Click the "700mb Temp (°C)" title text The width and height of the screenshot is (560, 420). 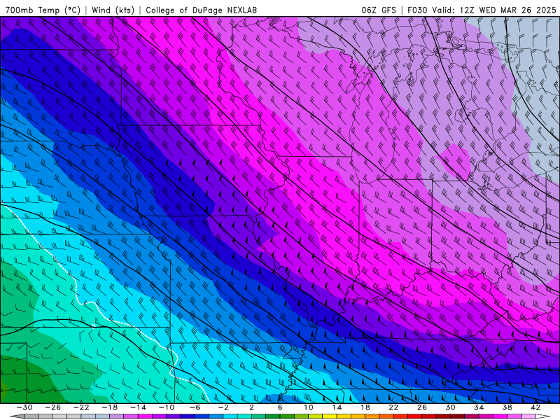(x=43, y=10)
